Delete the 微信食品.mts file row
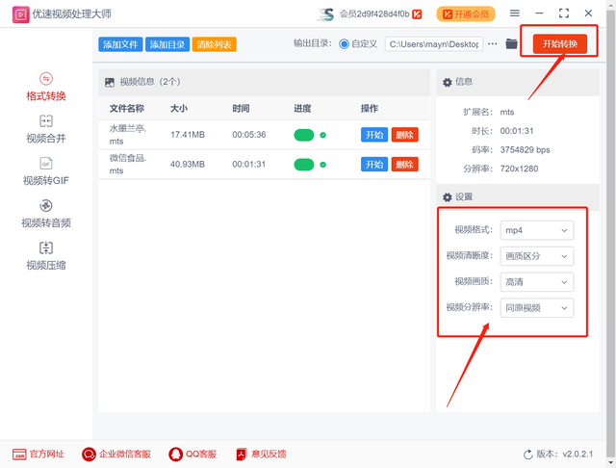 coord(405,165)
